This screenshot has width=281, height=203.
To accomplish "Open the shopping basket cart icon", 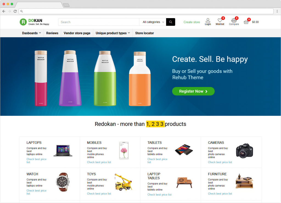I will click(x=246, y=22).
